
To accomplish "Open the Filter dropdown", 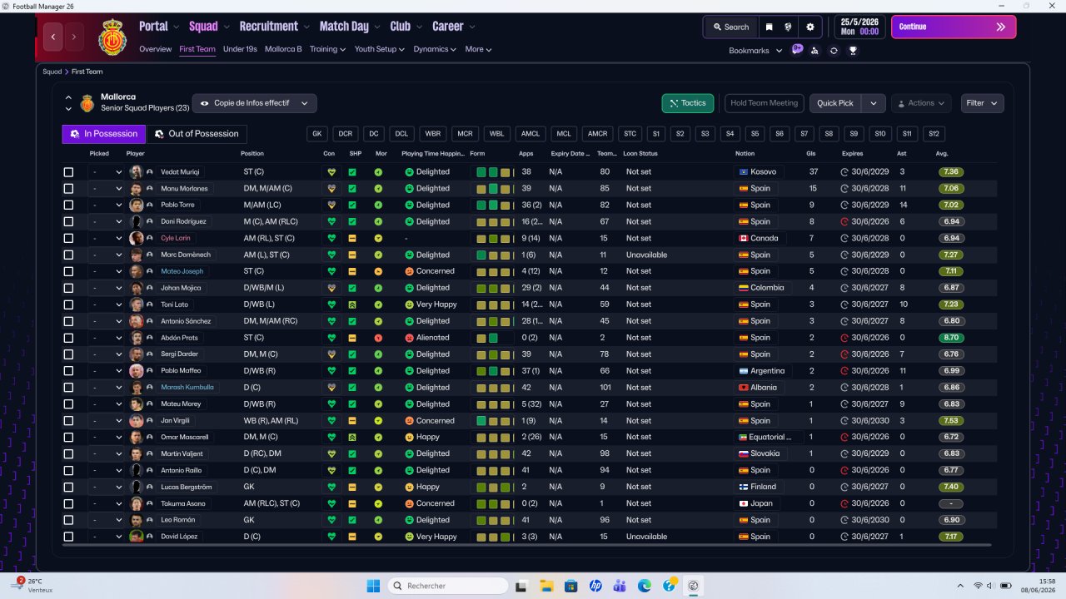I will click(982, 103).
